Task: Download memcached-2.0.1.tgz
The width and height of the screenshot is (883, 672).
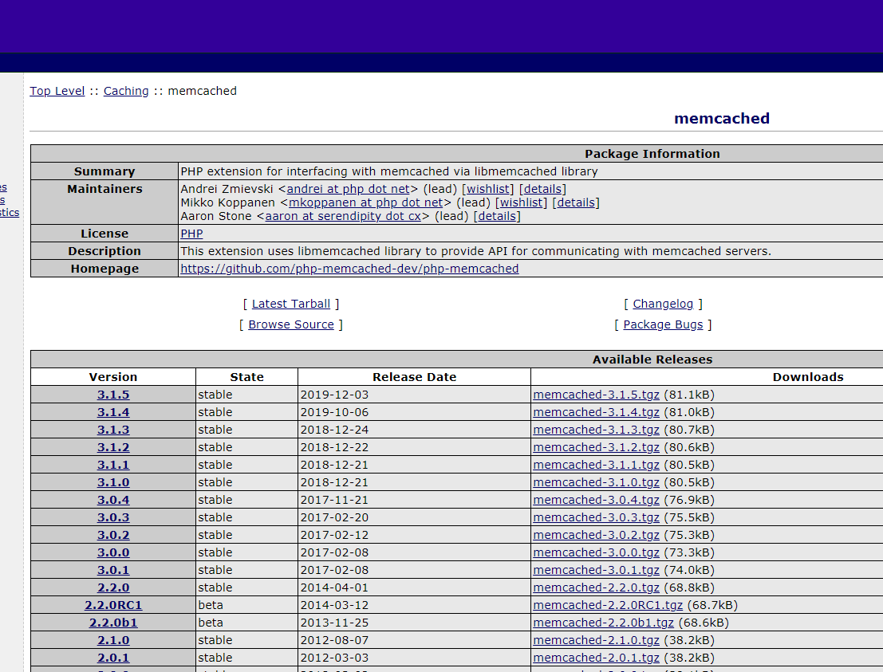Action: [x=597, y=658]
